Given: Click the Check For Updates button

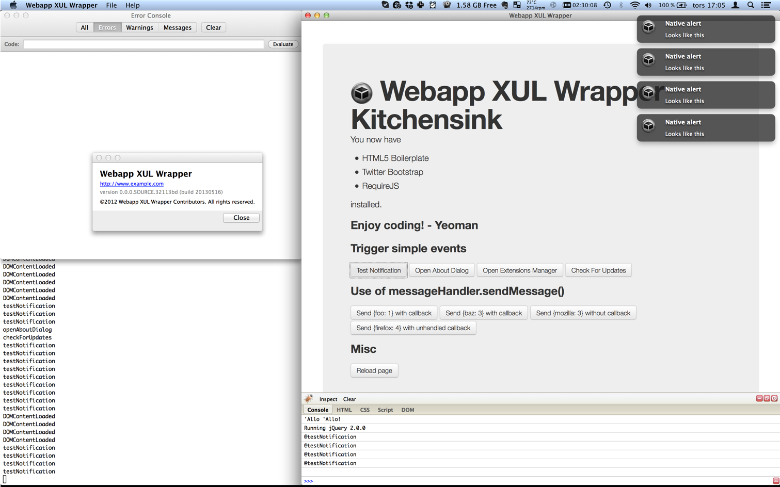Looking at the screenshot, I should pos(598,270).
